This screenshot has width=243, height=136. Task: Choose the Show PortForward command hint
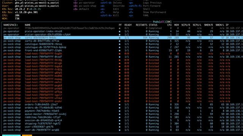click(147, 12)
